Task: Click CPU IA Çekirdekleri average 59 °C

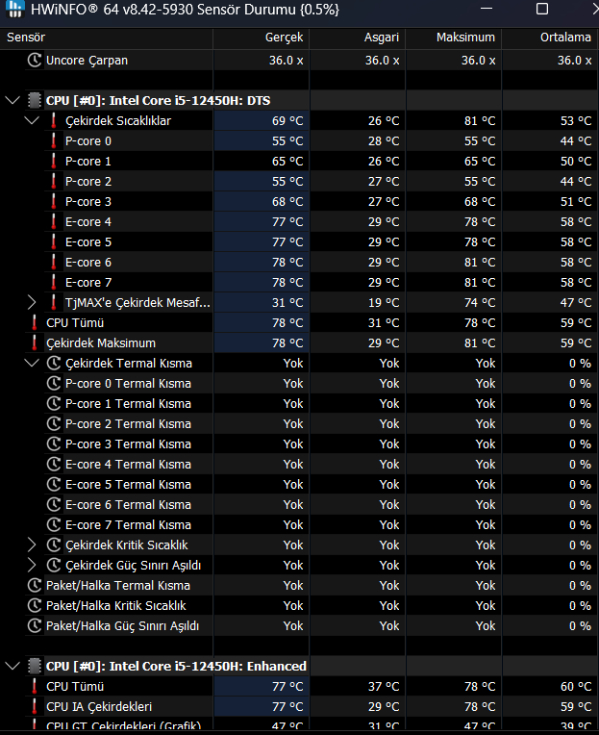Action: [x=576, y=706]
